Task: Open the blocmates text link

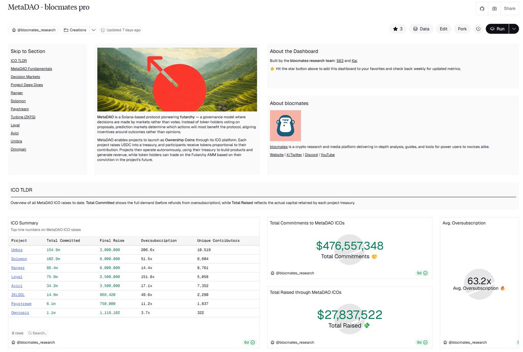Action: [278, 147]
